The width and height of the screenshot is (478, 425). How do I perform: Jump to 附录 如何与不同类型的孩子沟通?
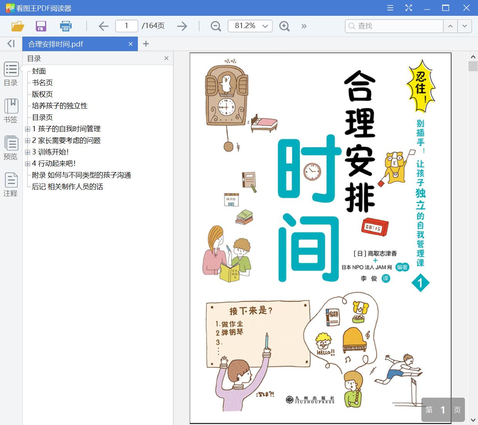click(81, 175)
